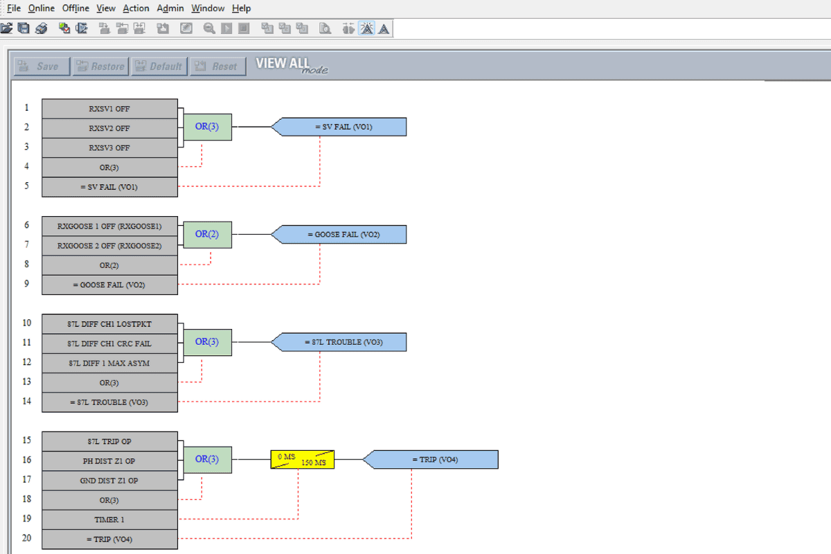Click the Save button
Viewport: 831px width, 554px height.
[x=42, y=66]
